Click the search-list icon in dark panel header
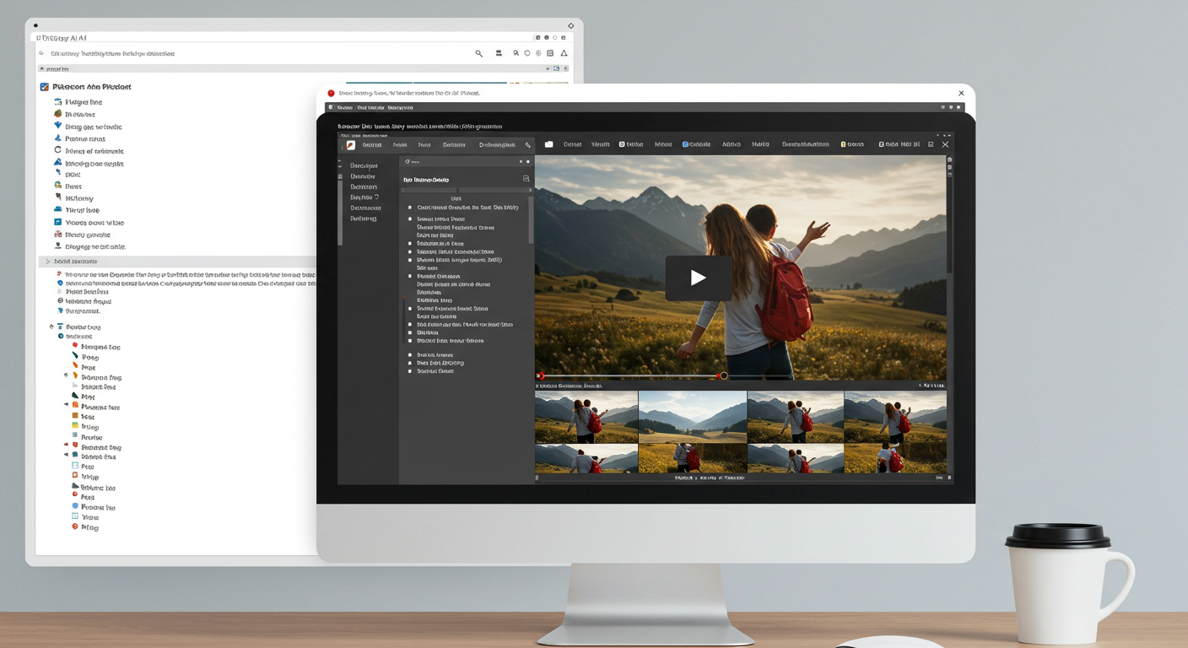The image size is (1188, 648). (x=526, y=179)
